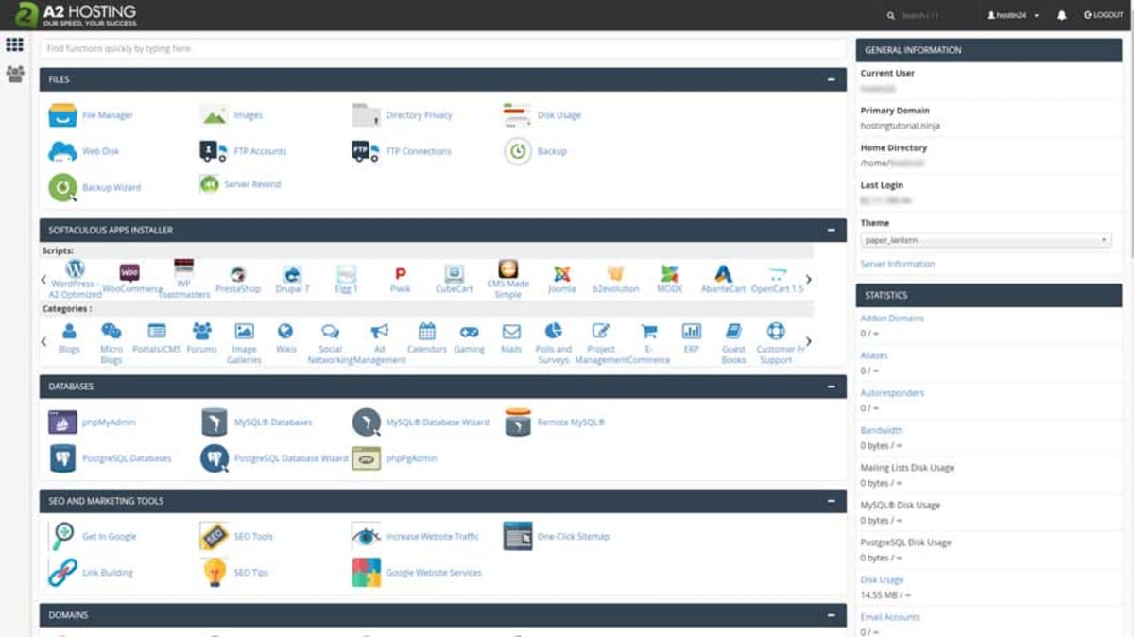This screenshot has height=637, width=1134.
Task: Open phpMyAdmin icon
Action: pyautogui.click(x=63, y=422)
